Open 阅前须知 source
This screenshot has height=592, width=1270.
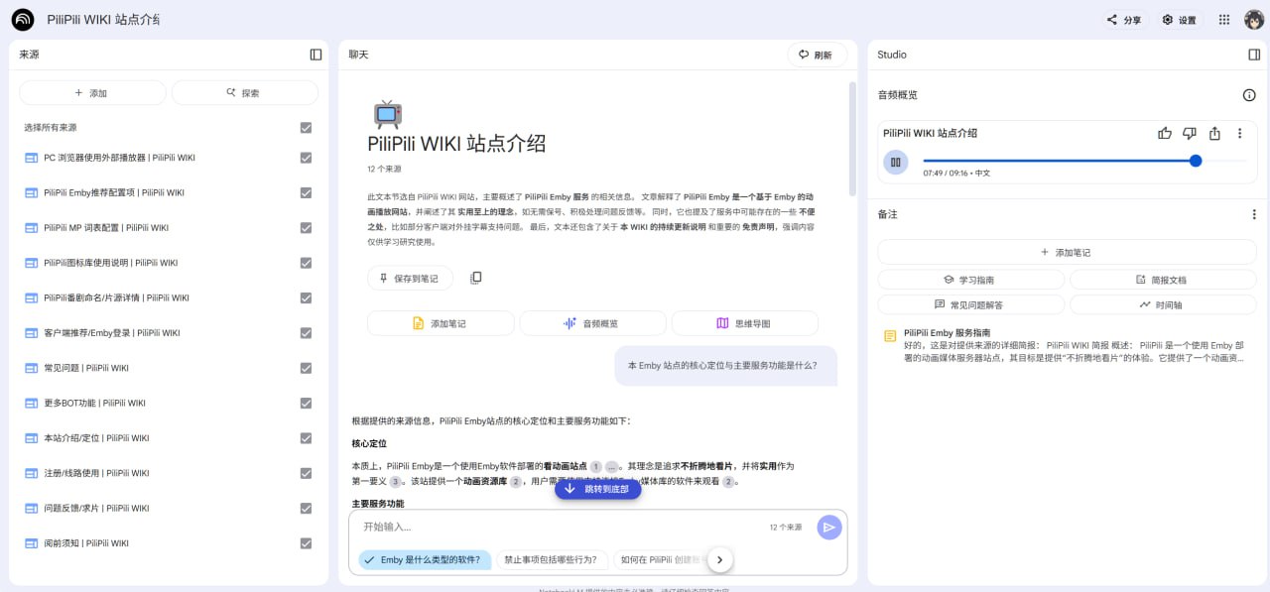tap(86, 543)
